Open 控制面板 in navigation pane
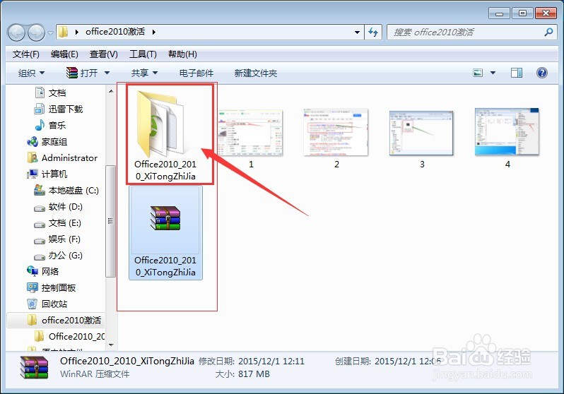Screen dimensions: 564x394 (52, 287)
